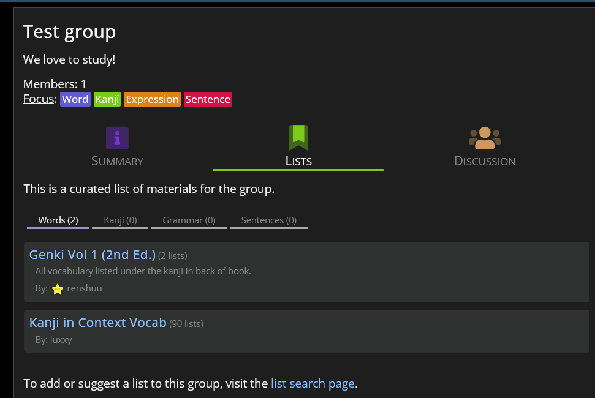This screenshot has width=595, height=398.
Task: Click the purple Summary info icon
Action: tap(117, 138)
